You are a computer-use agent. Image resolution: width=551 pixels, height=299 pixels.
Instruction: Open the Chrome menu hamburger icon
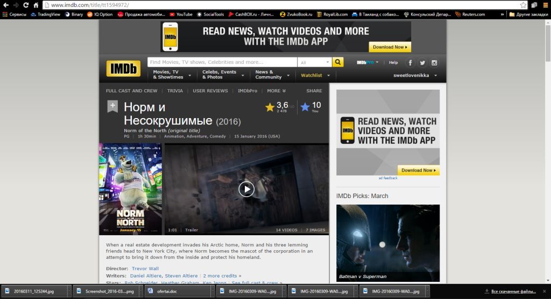546,5
